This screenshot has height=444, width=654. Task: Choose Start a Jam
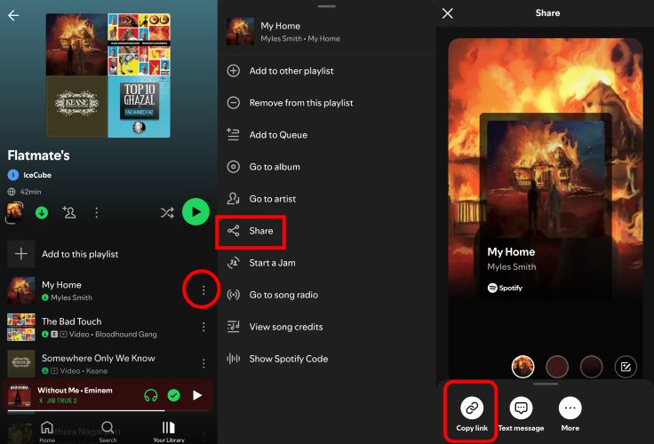tap(327, 263)
